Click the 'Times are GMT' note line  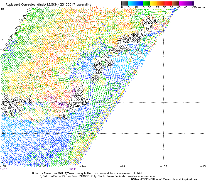click(87, 173)
